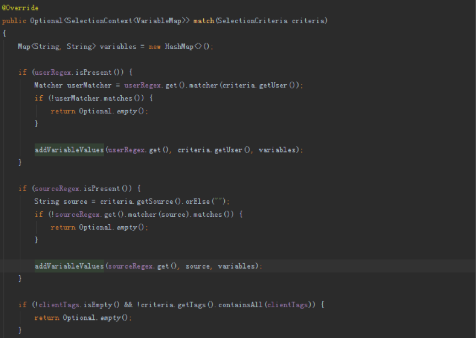
Task: Click the 'containsAll' method call
Action: pyautogui.click(x=240, y=304)
